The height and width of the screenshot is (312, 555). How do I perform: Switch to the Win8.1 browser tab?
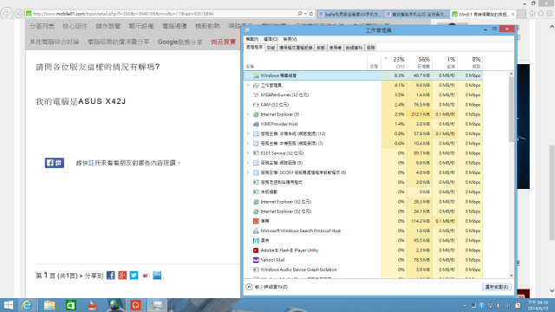point(483,14)
